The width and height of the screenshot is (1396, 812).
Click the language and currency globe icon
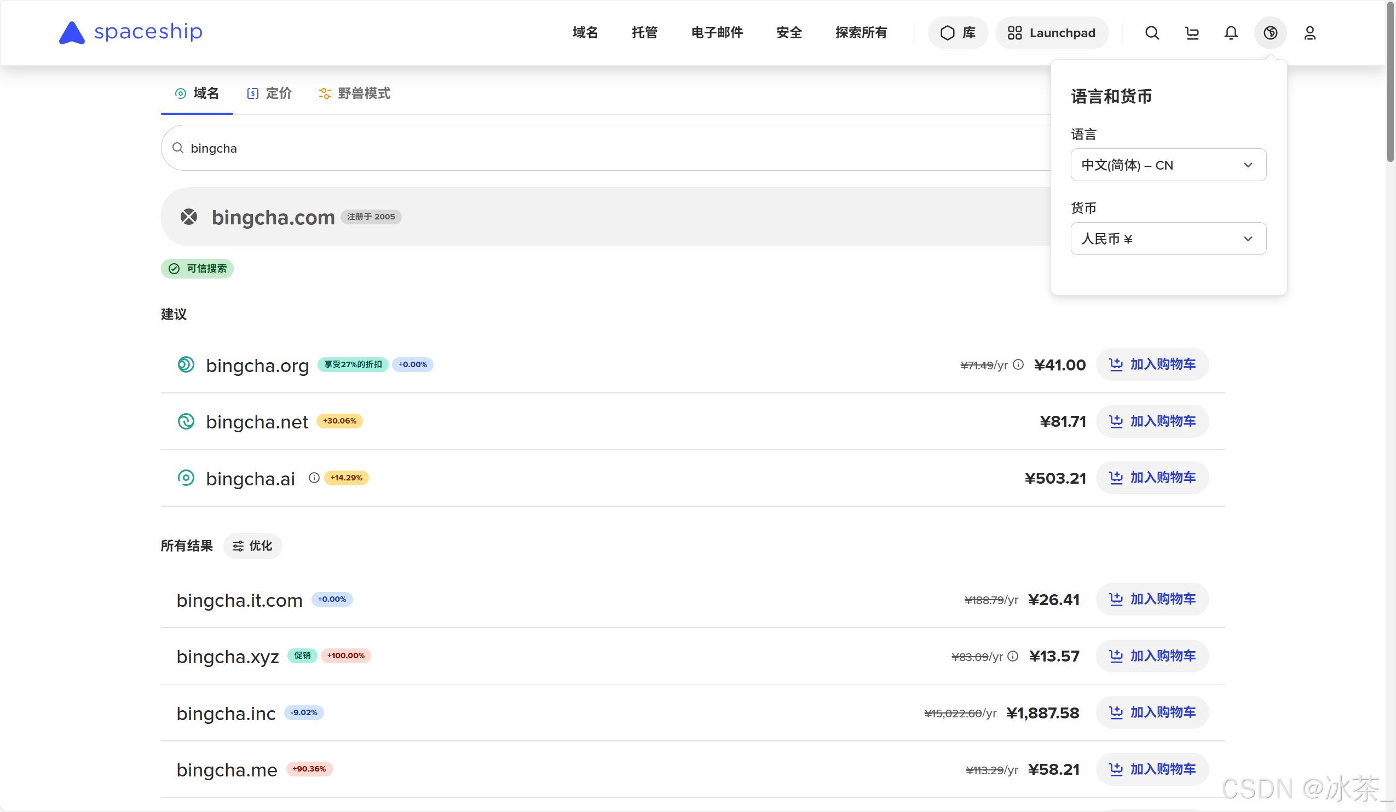(1270, 33)
